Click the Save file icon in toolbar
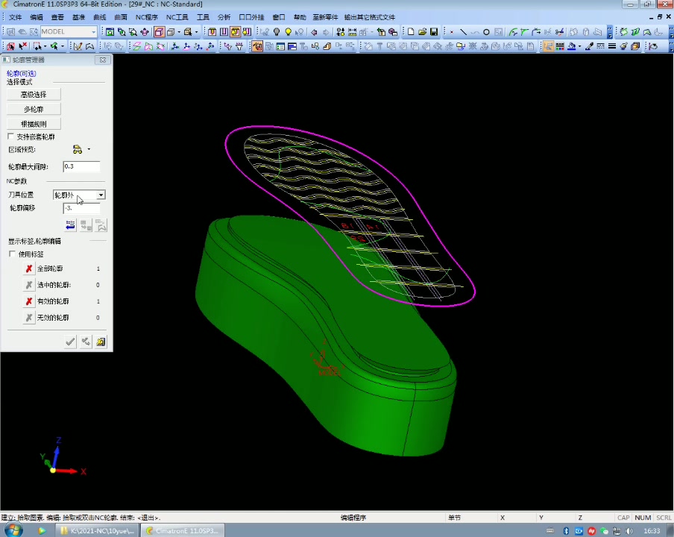Screen dimensions: 674x537 [x=434, y=32]
